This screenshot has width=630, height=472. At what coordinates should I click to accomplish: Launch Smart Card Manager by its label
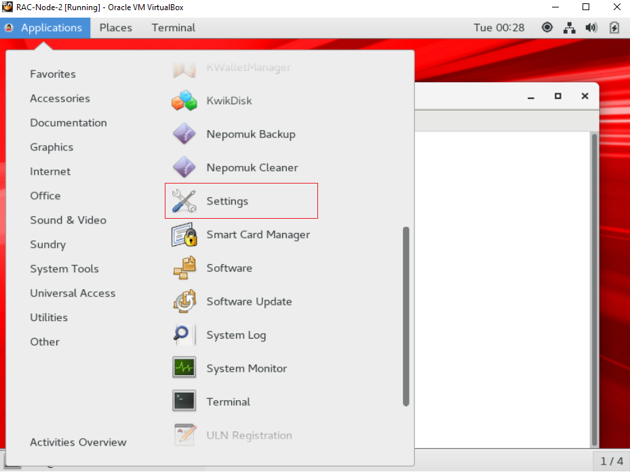[x=258, y=235]
